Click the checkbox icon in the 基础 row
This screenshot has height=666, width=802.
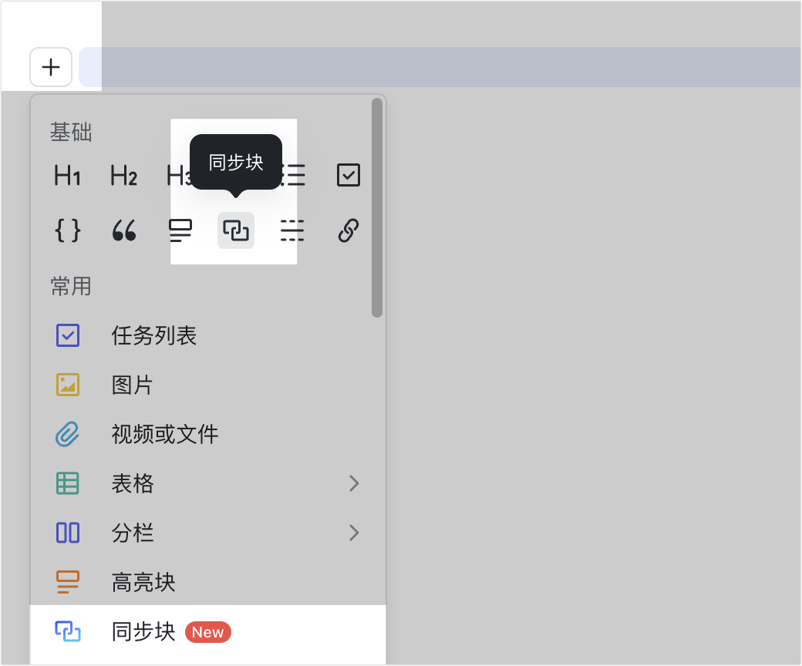coord(349,176)
